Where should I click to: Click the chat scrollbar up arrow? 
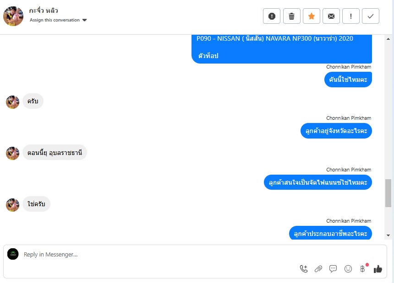pos(388,39)
